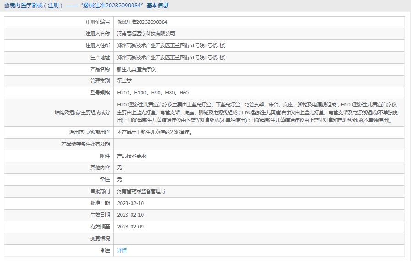The height and width of the screenshot is (261, 411).
Task: Click approval department 河南省药品监督管理局
Action: [x=141, y=191]
